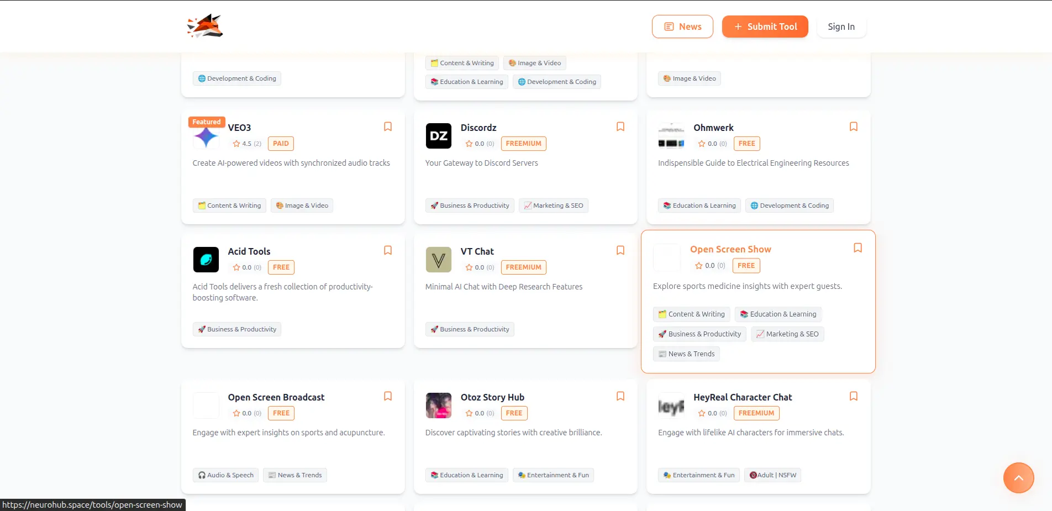1052x511 pixels.
Task: Select Acid Tools Business & Productivity tag
Action: tap(237, 329)
